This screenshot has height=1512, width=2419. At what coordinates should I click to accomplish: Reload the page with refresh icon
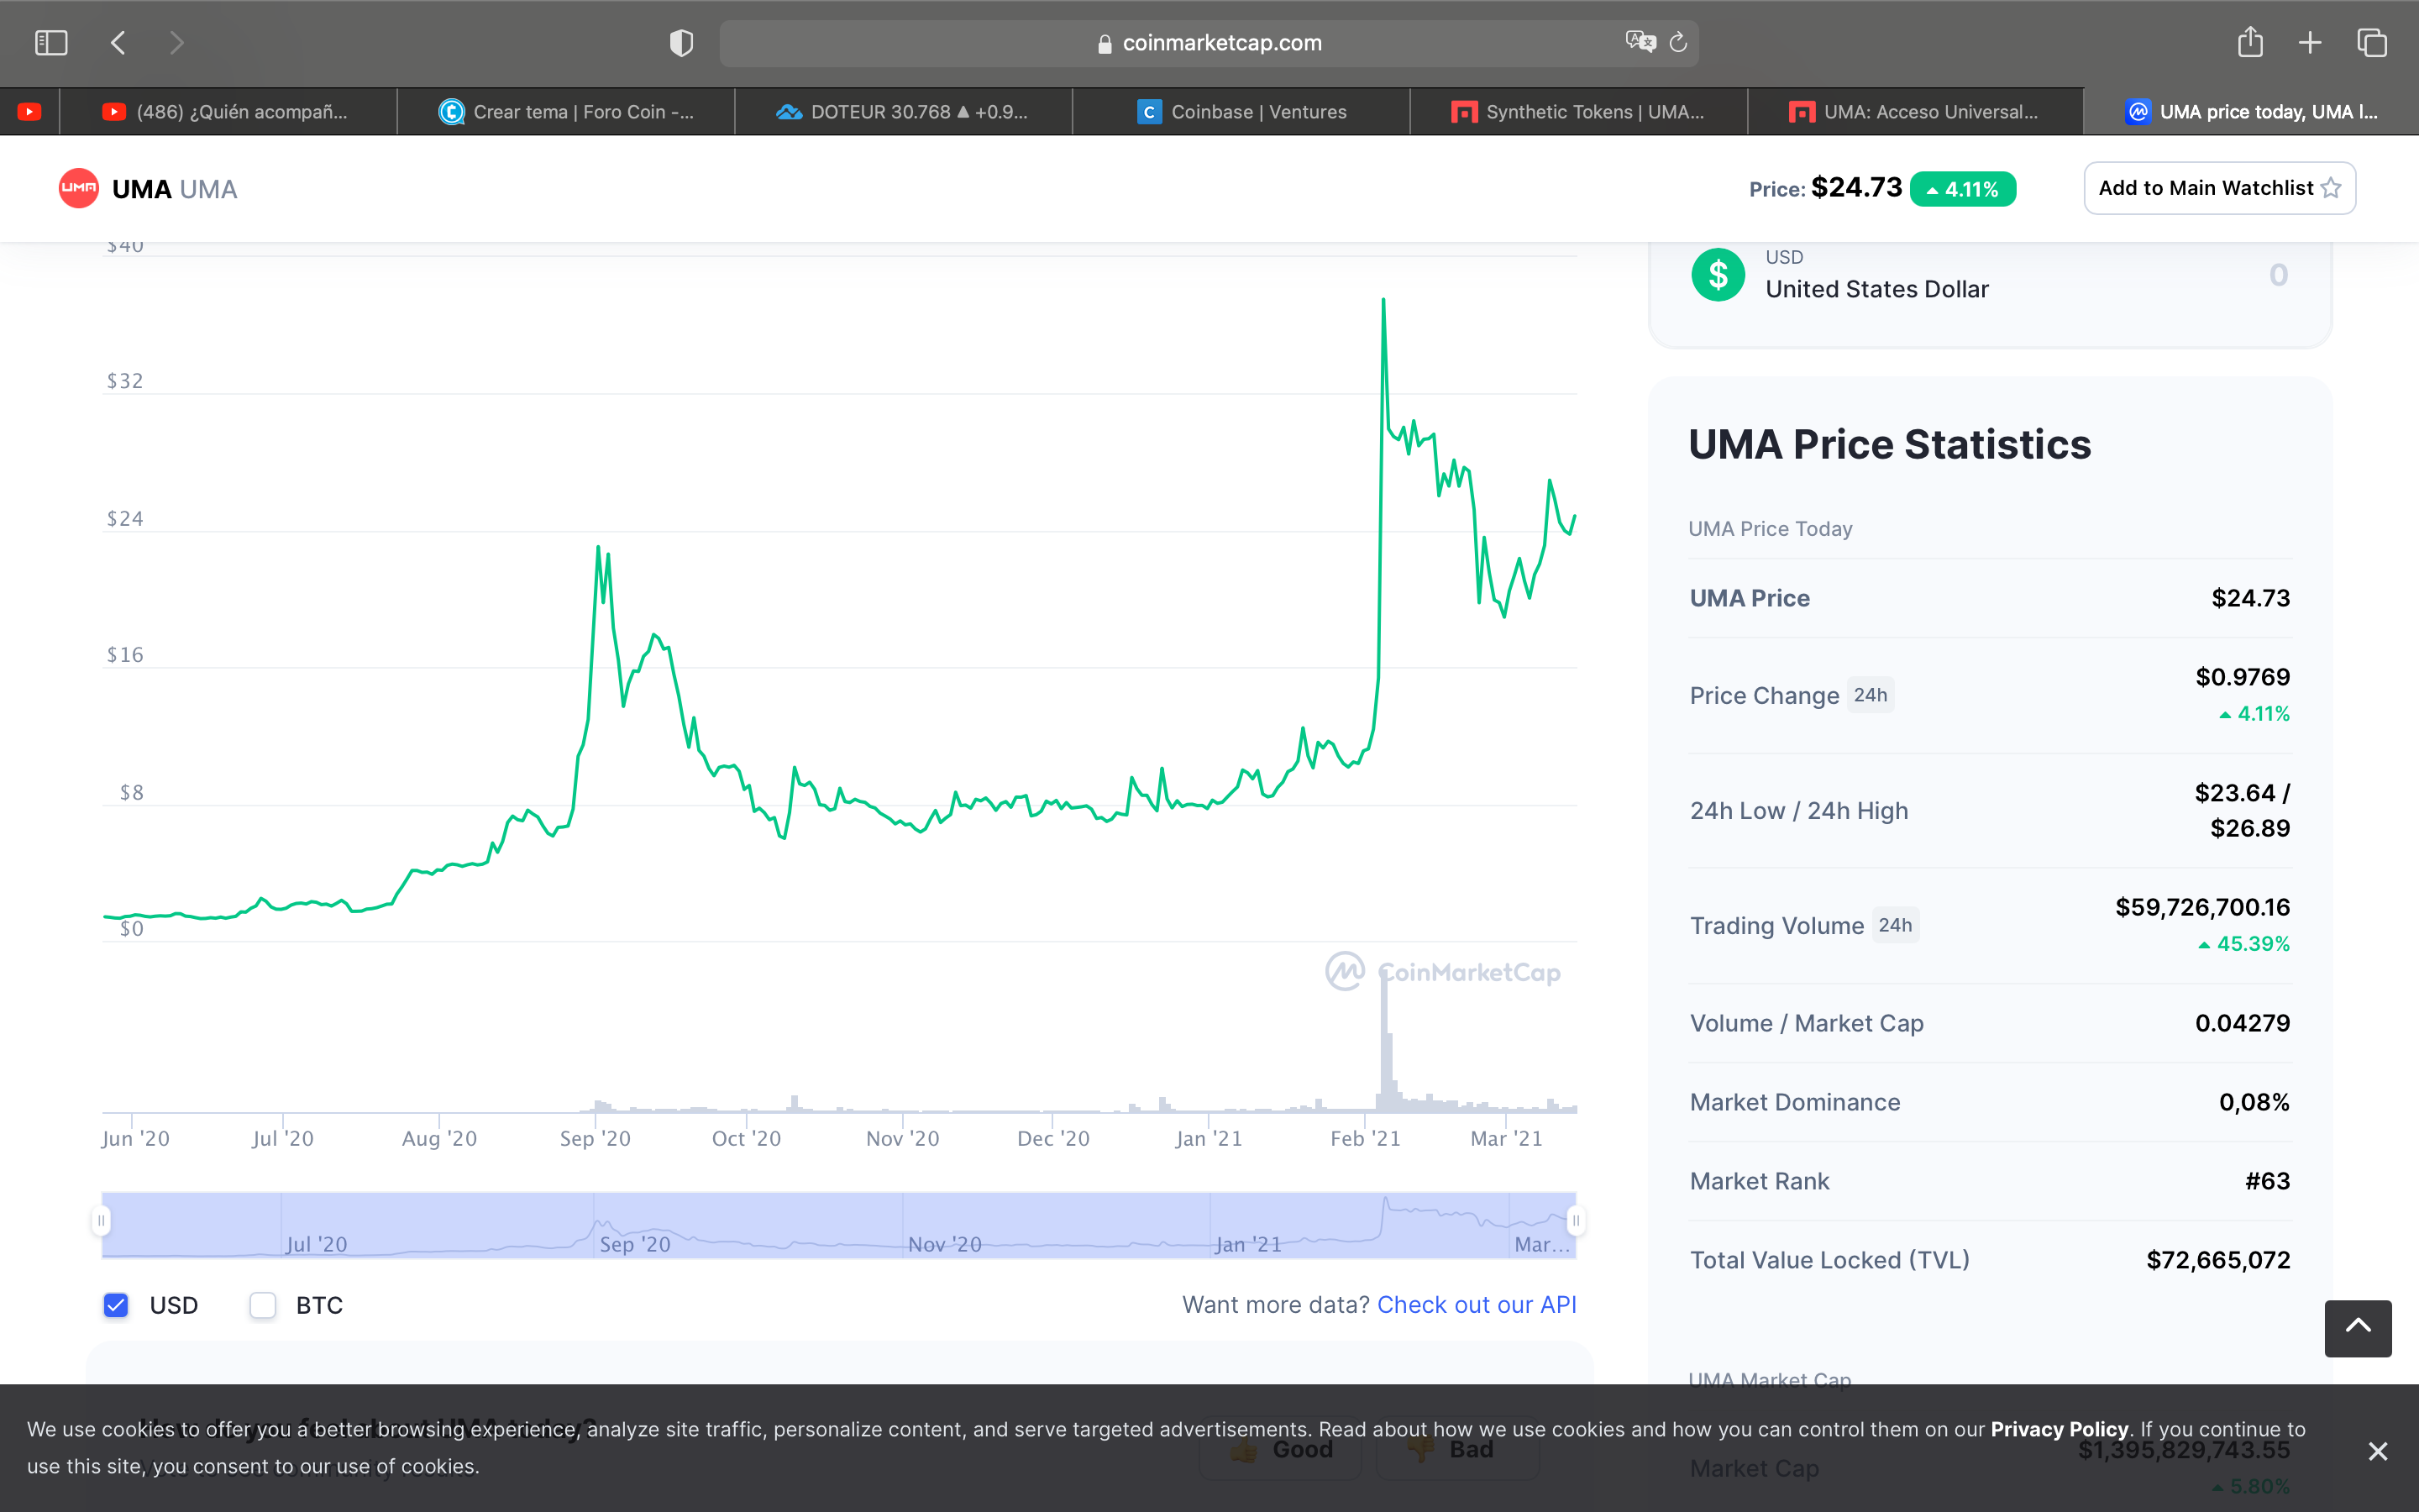tap(1678, 42)
